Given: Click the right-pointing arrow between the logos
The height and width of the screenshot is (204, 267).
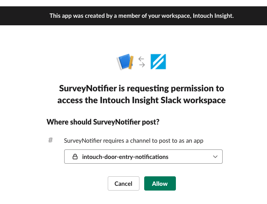Looking at the screenshot, I should click(x=141, y=65).
